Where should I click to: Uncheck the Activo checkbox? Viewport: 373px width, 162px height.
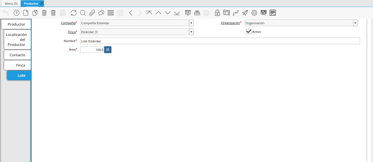point(249,32)
